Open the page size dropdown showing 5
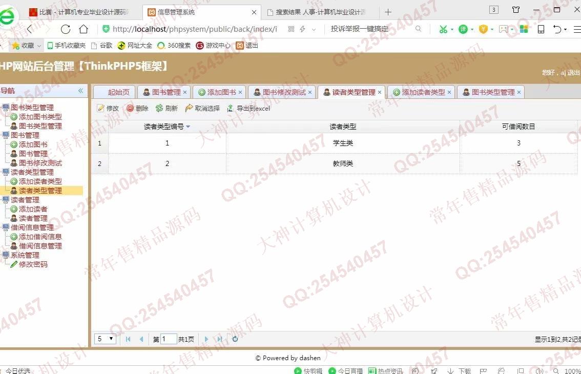 click(x=105, y=339)
